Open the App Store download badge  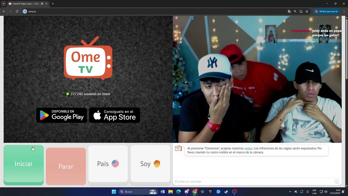point(115,115)
